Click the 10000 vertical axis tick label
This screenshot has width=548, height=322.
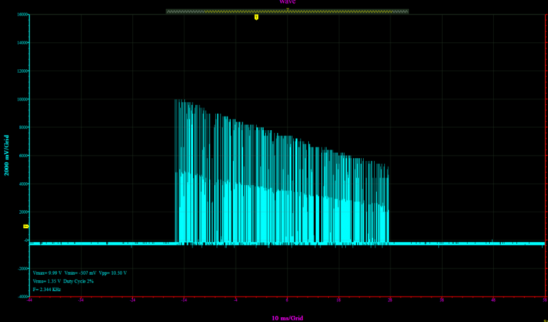pos(22,99)
